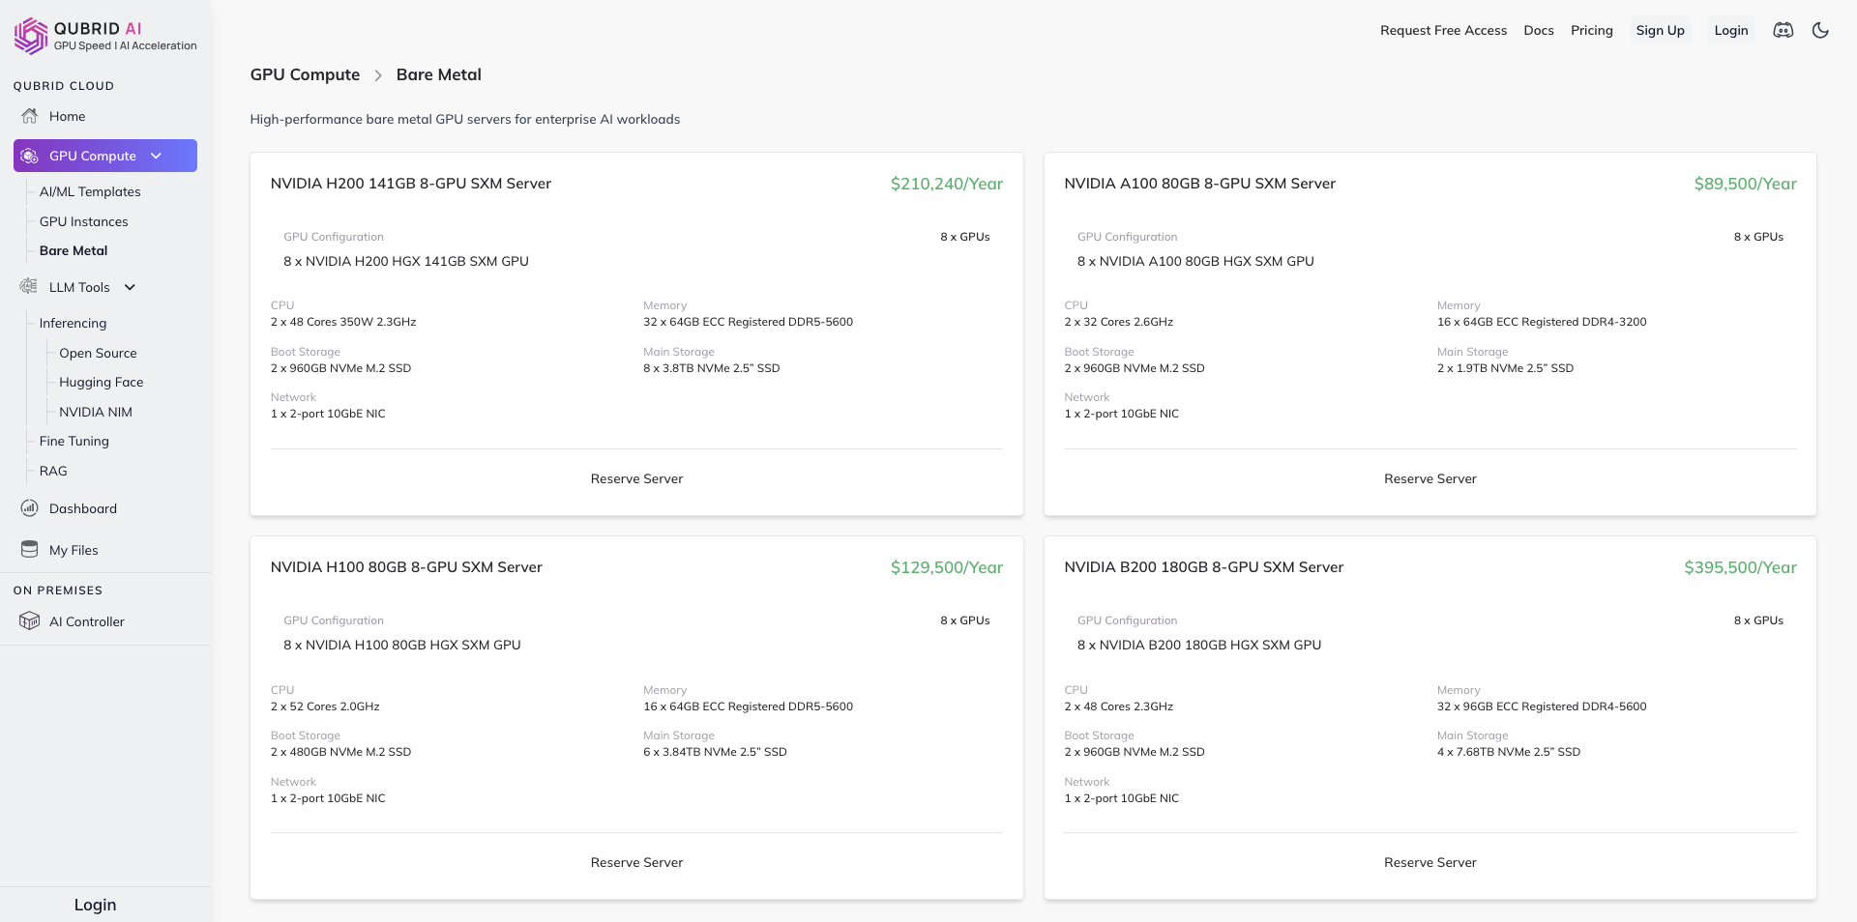Click 4 x 7.68TB NVMe storage value
Screen dimensions: 1857x922
[1509, 752]
